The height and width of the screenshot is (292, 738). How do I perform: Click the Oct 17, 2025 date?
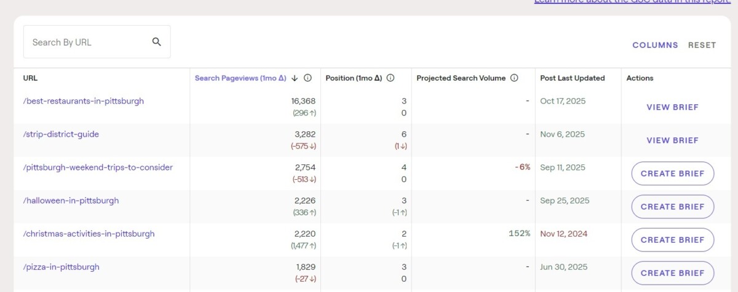pyautogui.click(x=563, y=101)
